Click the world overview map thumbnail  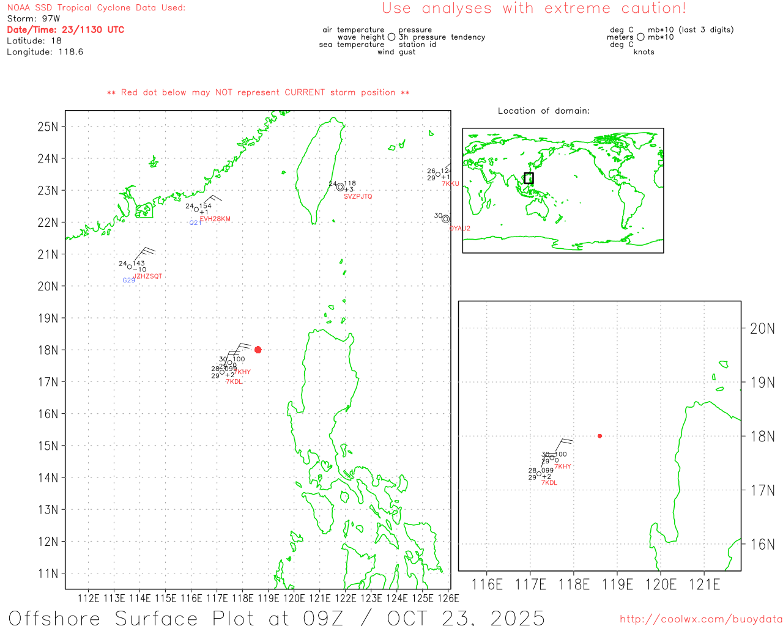[x=563, y=190]
